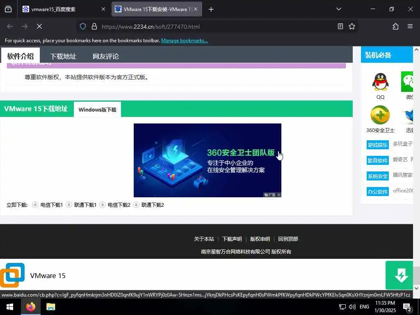Click download icon beside 电信下载2
The height and width of the screenshot is (315, 420).
102,205
